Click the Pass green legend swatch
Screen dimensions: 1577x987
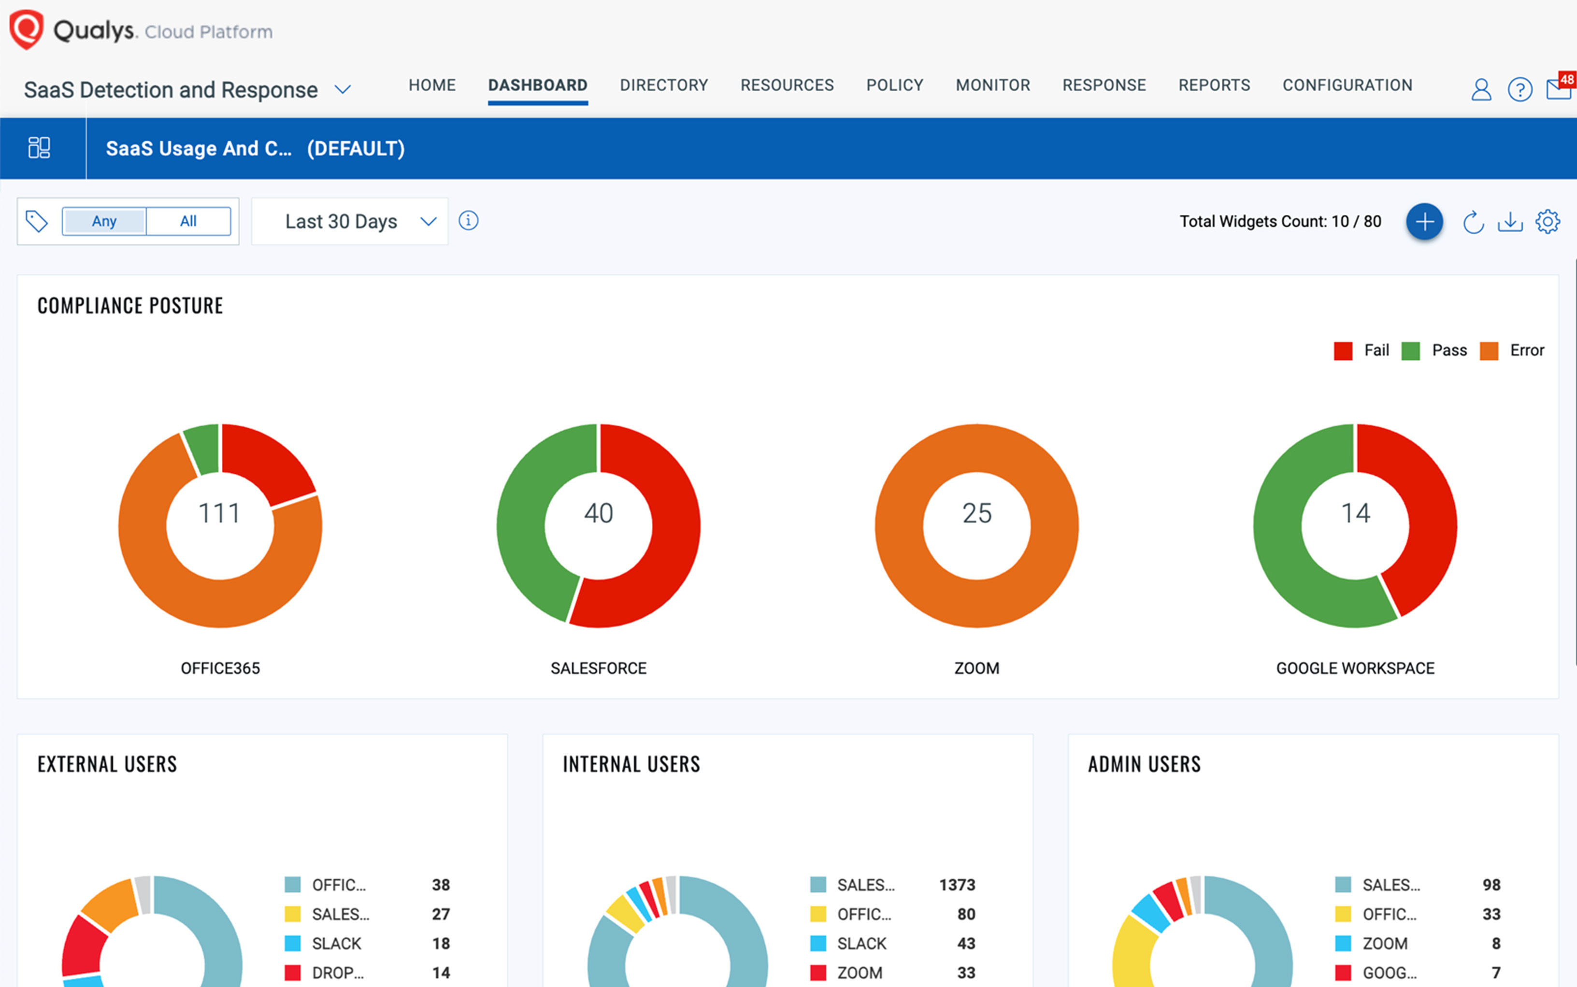1410,351
